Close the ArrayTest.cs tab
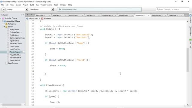 pos(66,15)
